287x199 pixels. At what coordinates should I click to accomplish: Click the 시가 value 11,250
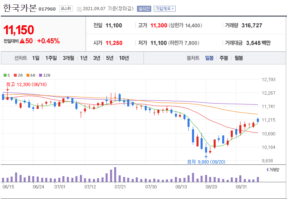pos(114,43)
